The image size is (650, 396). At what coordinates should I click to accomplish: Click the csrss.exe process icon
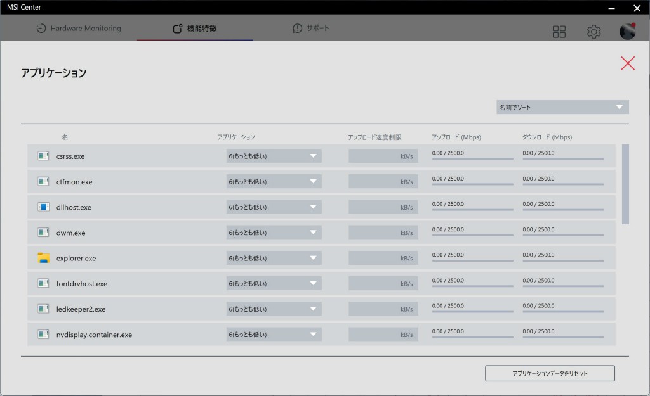click(43, 156)
